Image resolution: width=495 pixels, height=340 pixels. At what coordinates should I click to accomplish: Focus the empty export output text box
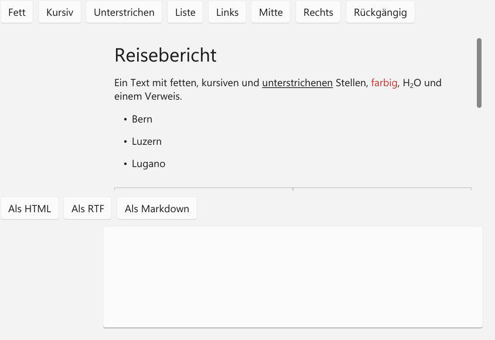293,277
